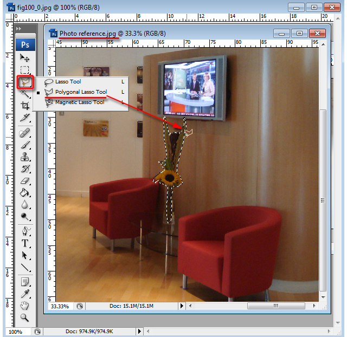Click Doc: 15.1M/15.1M status text

131,306
